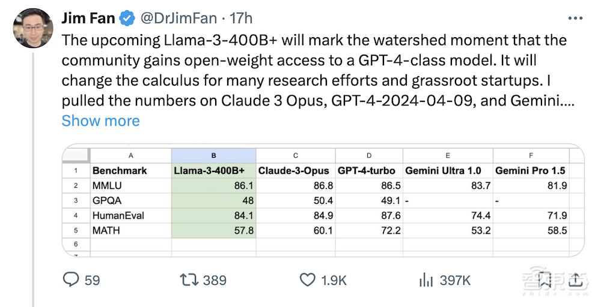This screenshot has width=601, height=307.
Task: Open the @DrJimFan handle link
Action: tap(178, 19)
